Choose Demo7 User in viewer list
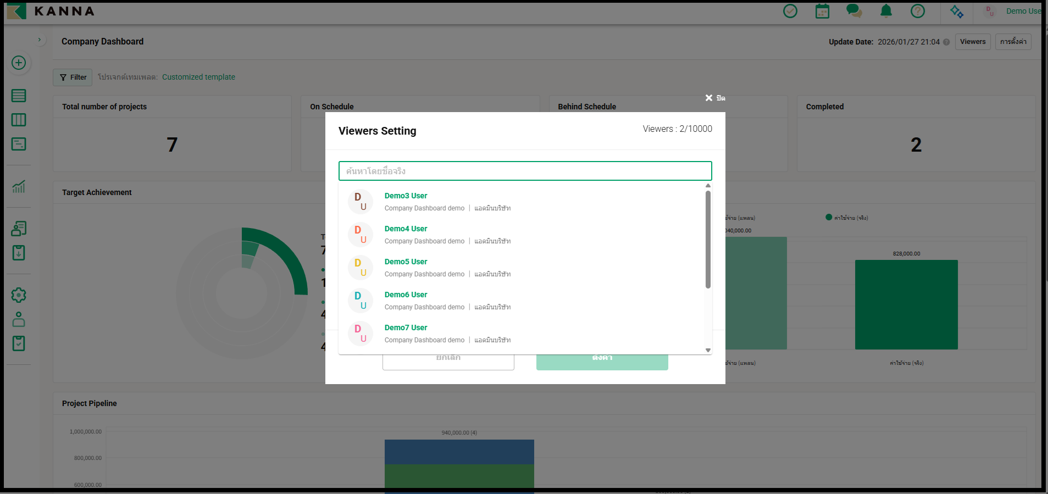Viewport: 1048px width, 494px height. (406, 328)
